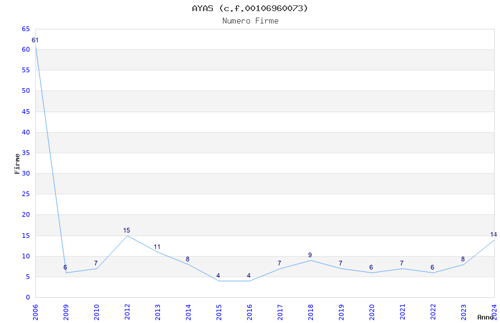
Task: Click y-axis tick value 40
Action: pyautogui.click(x=26, y=132)
